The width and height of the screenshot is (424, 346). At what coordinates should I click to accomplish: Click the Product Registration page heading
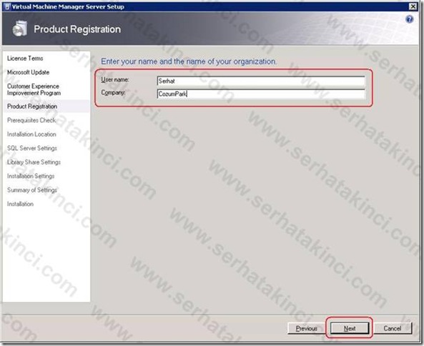77,29
